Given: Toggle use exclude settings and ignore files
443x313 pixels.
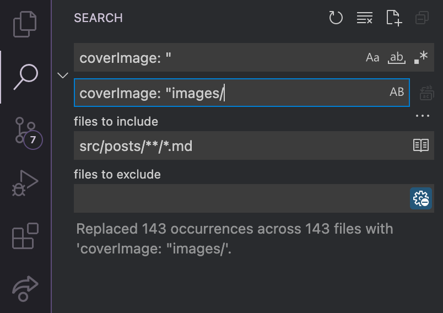Looking at the screenshot, I should (x=420, y=198).
